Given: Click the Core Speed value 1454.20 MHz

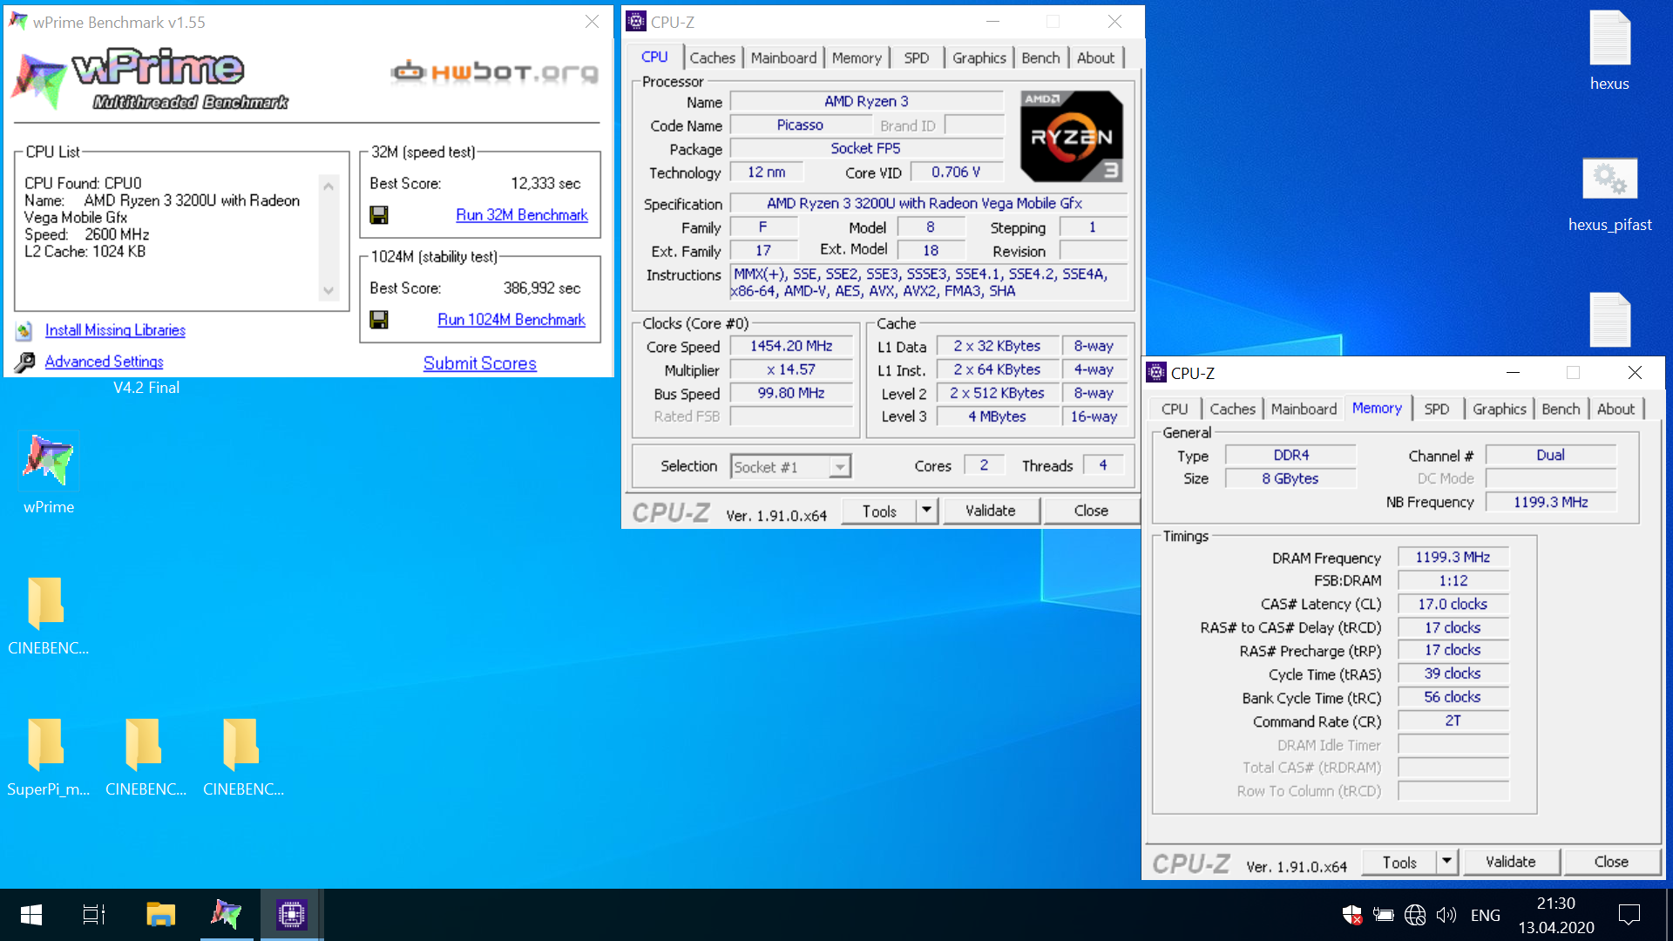Looking at the screenshot, I should (791, 346).
